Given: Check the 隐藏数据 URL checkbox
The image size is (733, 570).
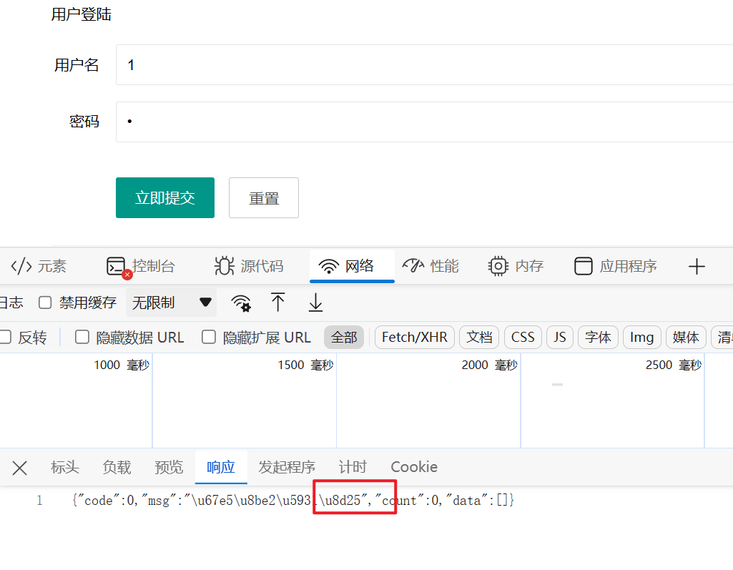Looking at the screenshot, I should pos(82,337).
